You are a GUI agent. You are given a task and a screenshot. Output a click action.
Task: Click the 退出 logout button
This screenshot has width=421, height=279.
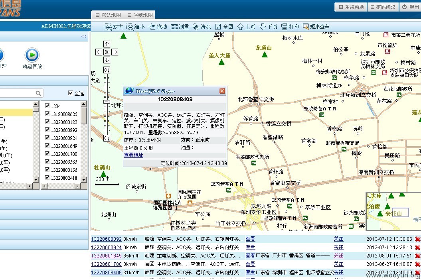[x=410, y=7]
